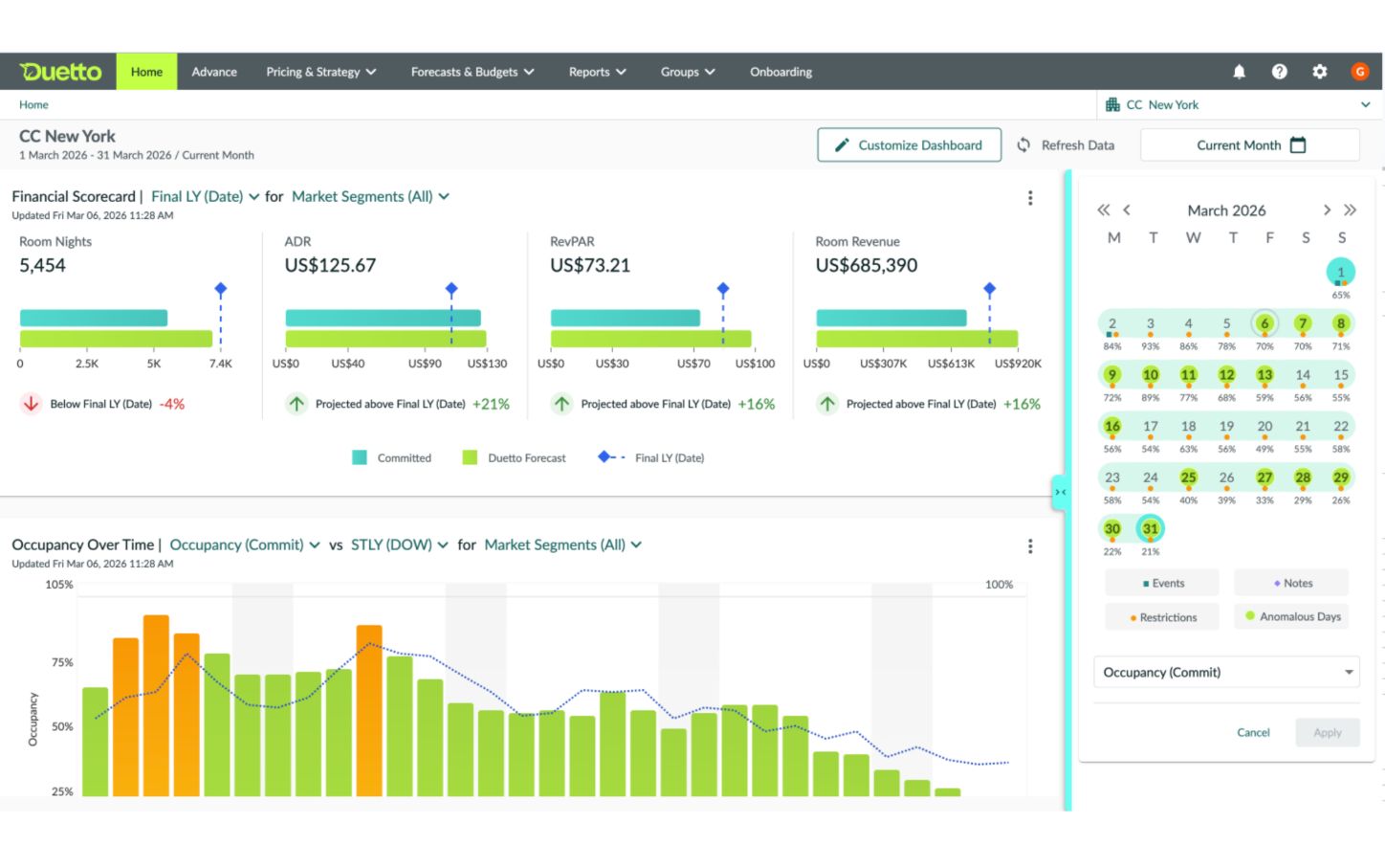The image size is (1385, 866).
Task: Open Occupancy Over Time three-dot menu
Action: pyautogui.click(x=1029, y=546)
